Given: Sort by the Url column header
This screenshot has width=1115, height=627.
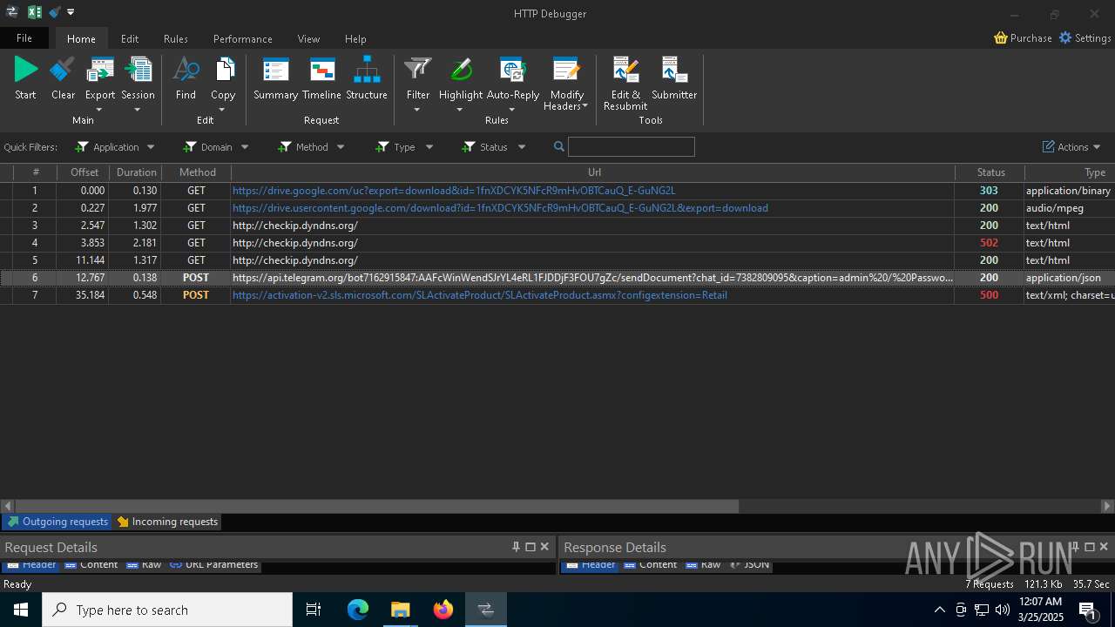Looking at the screenshot, I should (594, 172).
